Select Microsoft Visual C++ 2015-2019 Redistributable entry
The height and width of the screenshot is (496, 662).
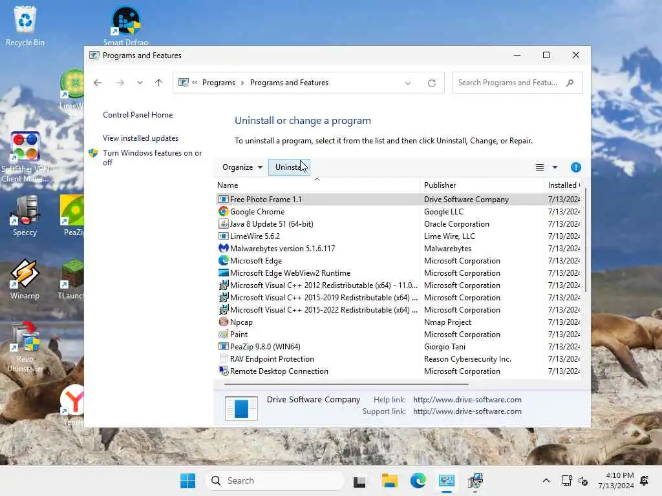(x=398, y=297)
